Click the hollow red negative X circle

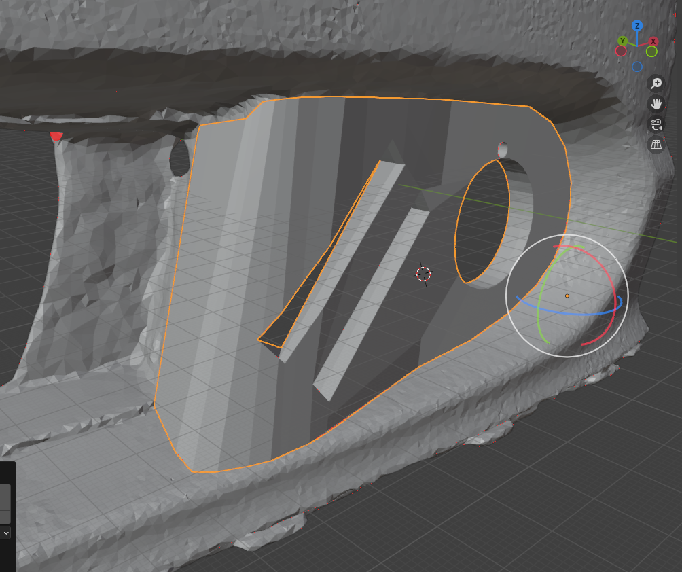click(621, 51)
